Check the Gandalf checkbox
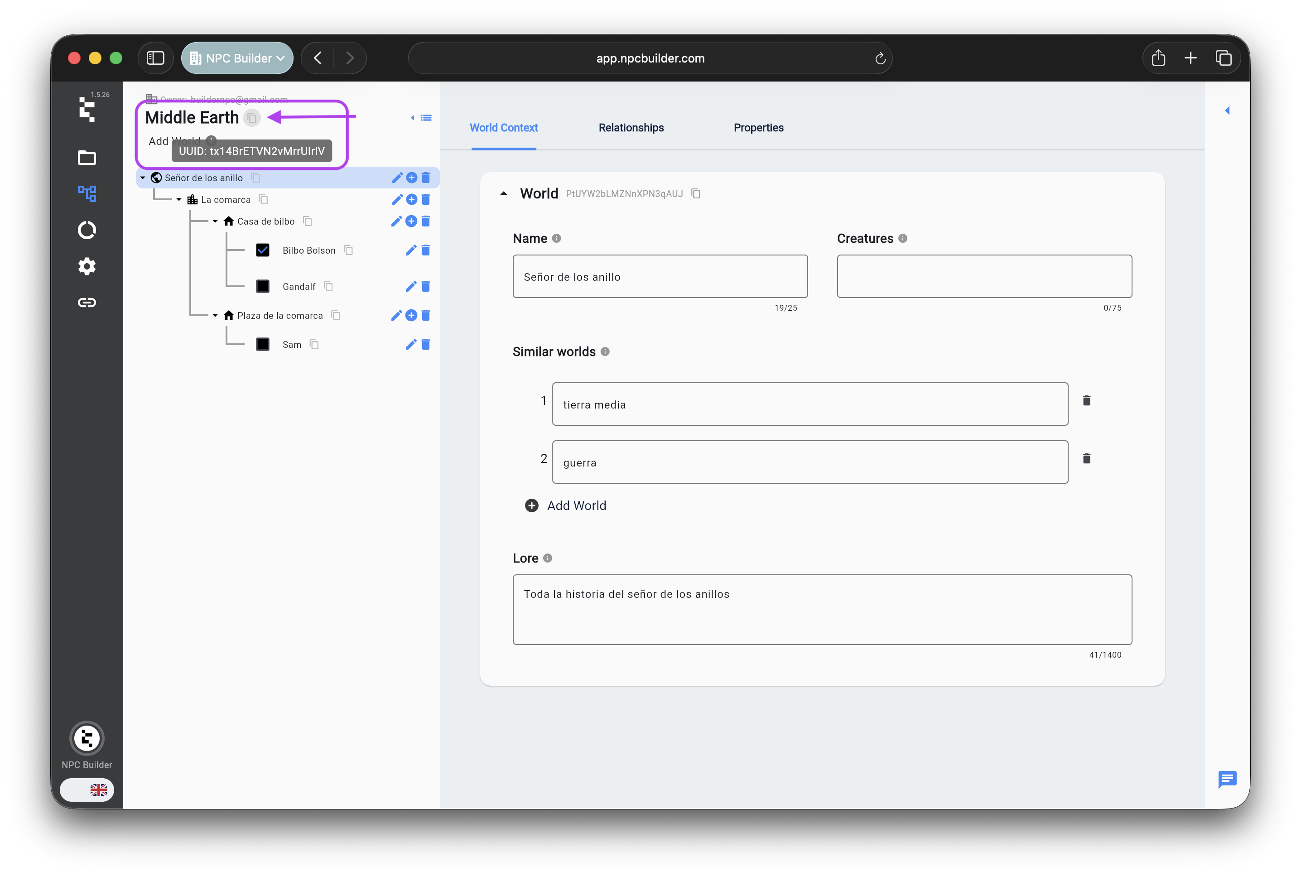Screen dimensions: 1301x876 coord(263,287)
